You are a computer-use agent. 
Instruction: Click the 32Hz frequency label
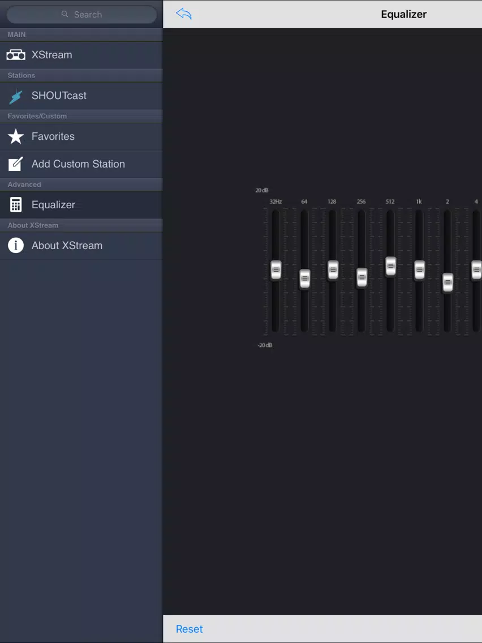point(276,202)
